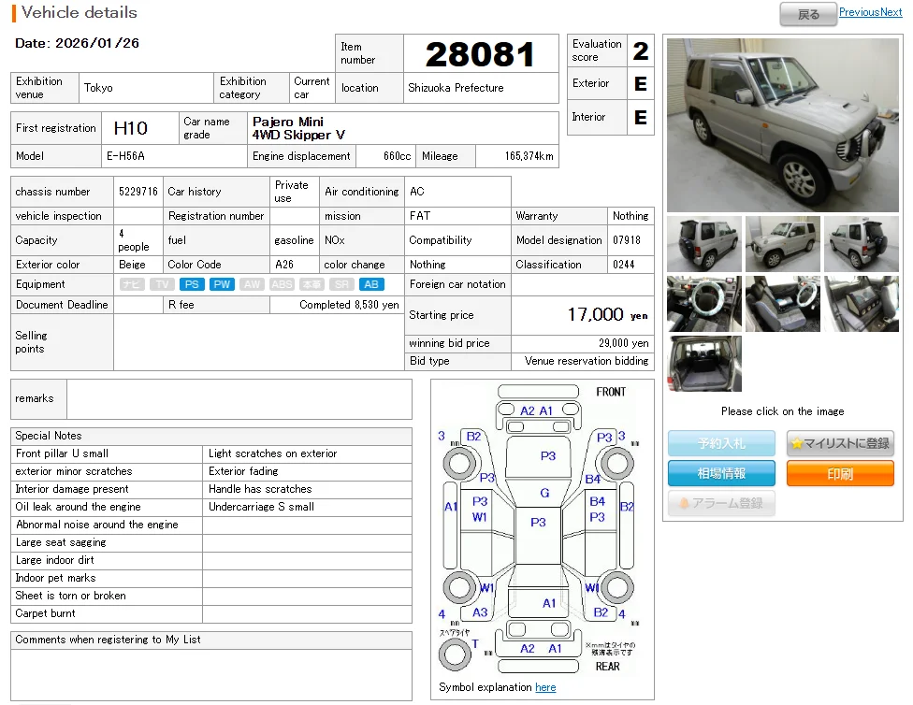Click the exhibition venue value Tokyo
913x705 pixels.
click(98, 88)
